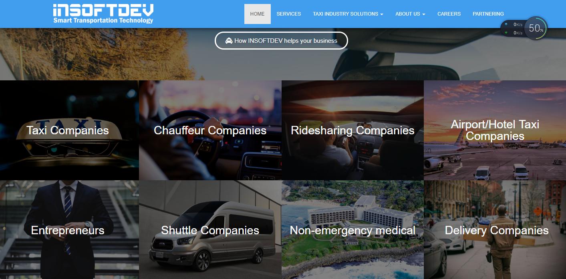Open the 50% network speed monitor widget
The height and width of the screenshot is (279, 566).
coord(536,28)
